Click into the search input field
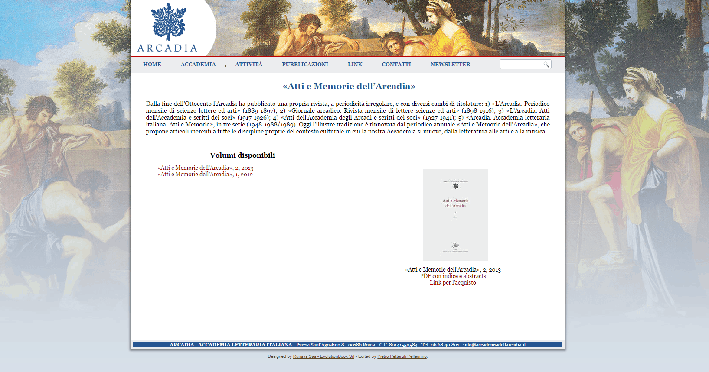709x372 pixels. [x=521, y=65]
